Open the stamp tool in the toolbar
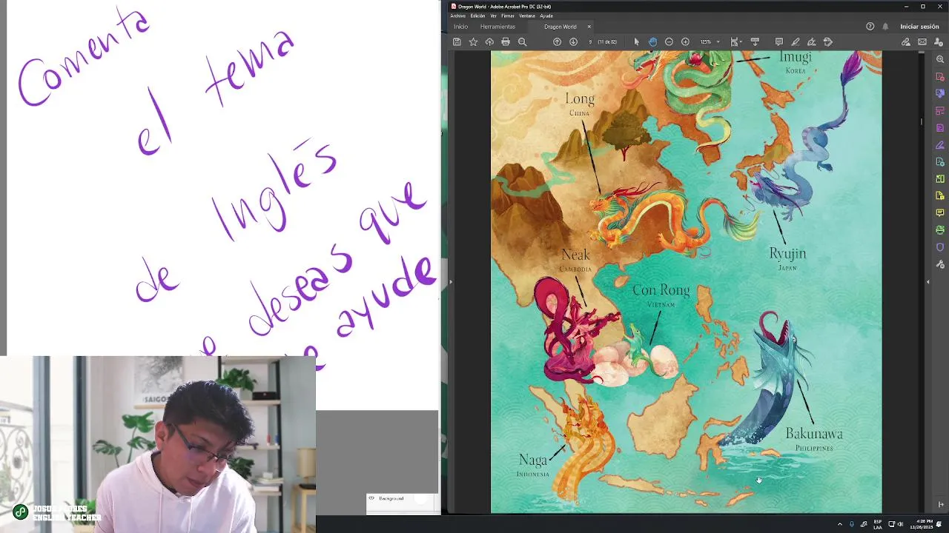This screenshot has height=533, width=949. point(828,42)
